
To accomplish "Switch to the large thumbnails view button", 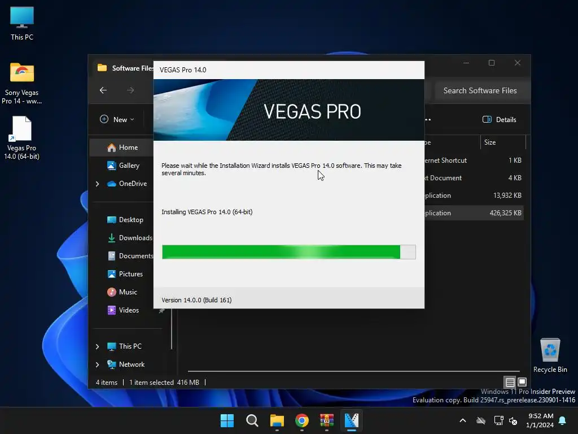I will coord(522,382).
